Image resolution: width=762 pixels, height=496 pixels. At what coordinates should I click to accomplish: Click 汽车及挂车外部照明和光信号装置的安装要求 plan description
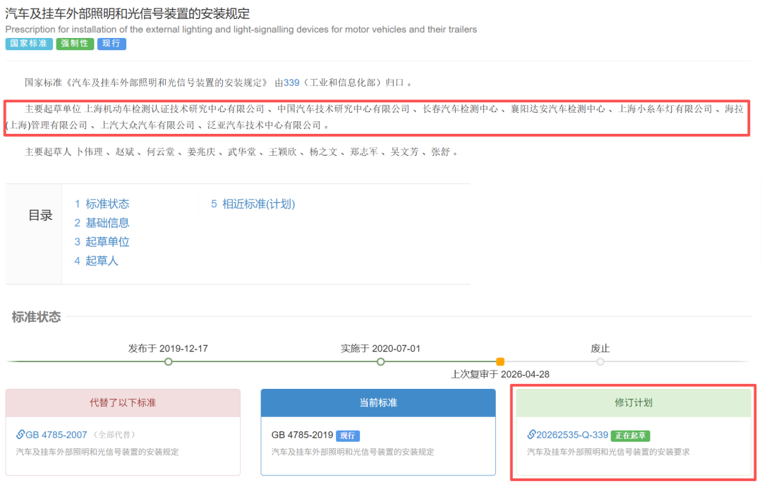click(608, 452)
